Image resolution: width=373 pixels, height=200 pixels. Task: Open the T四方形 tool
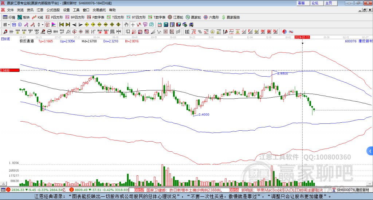coord(115,17)
